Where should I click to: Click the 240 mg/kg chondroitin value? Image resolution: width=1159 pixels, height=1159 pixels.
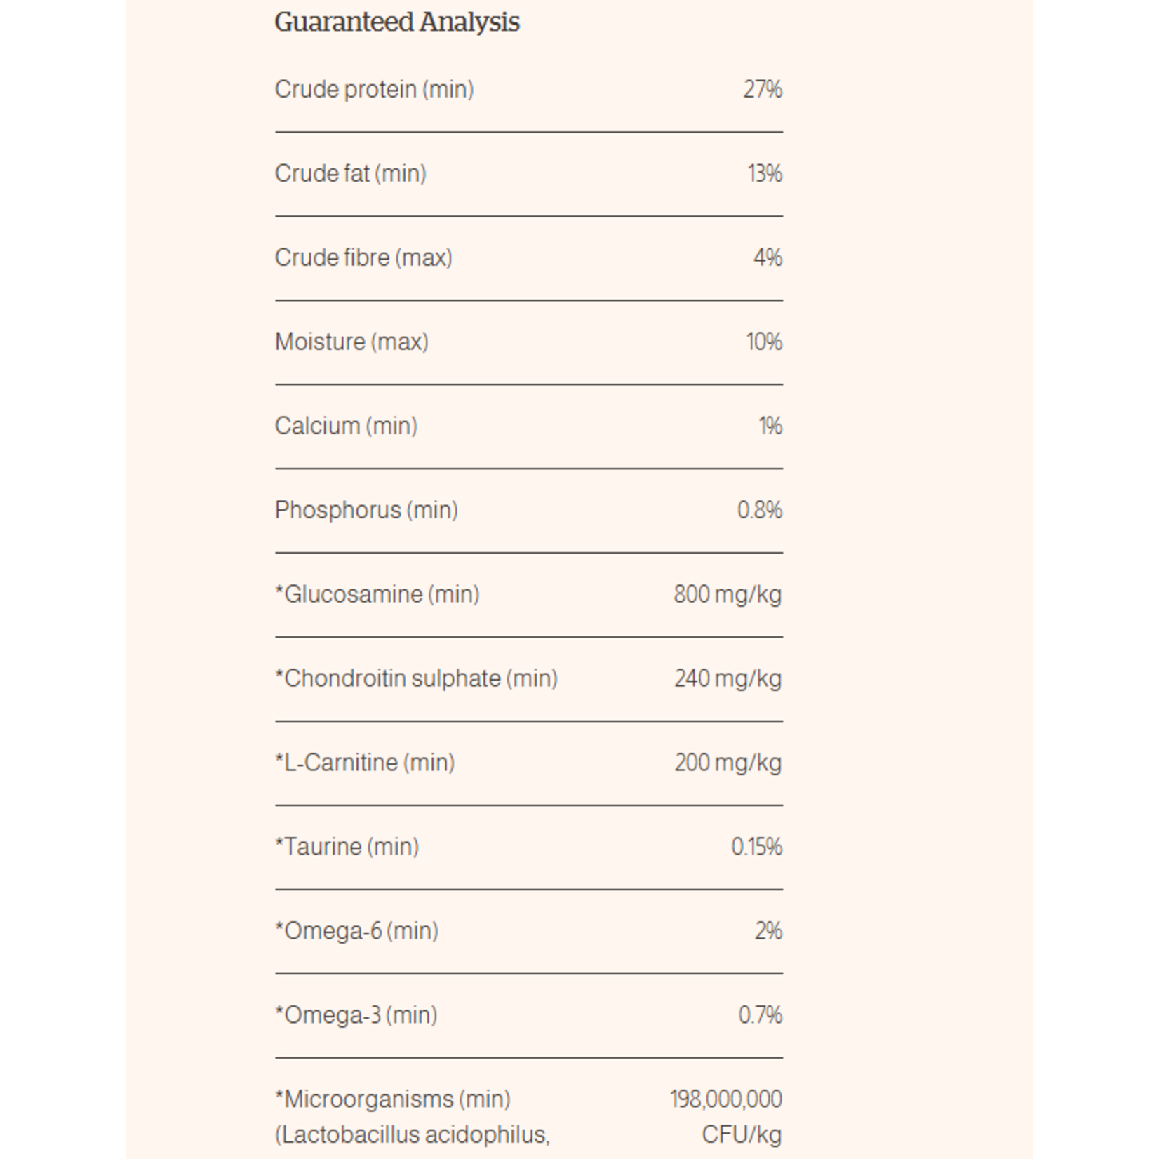(x=728, y=679)
